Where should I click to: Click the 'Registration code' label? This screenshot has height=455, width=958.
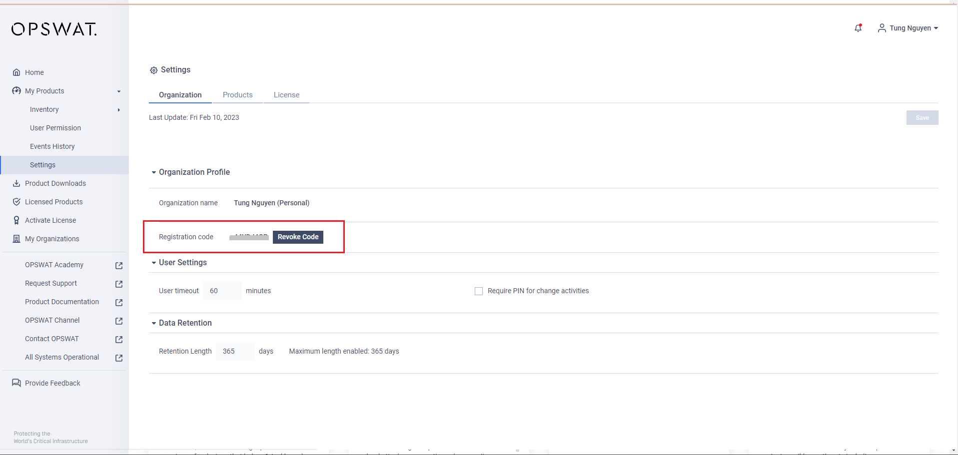186,237
